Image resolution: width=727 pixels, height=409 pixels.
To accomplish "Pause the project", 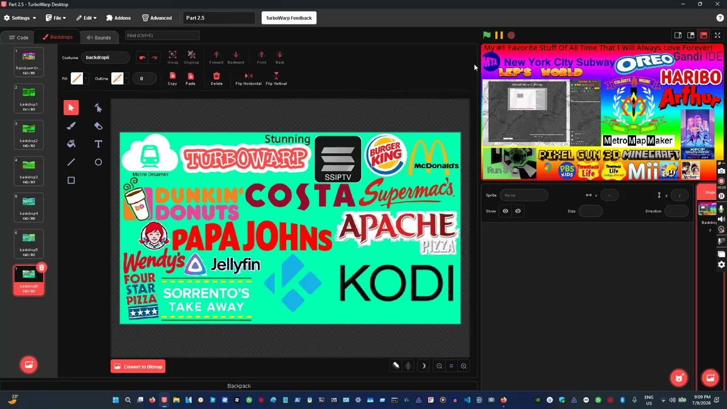I will pos(499,35).
